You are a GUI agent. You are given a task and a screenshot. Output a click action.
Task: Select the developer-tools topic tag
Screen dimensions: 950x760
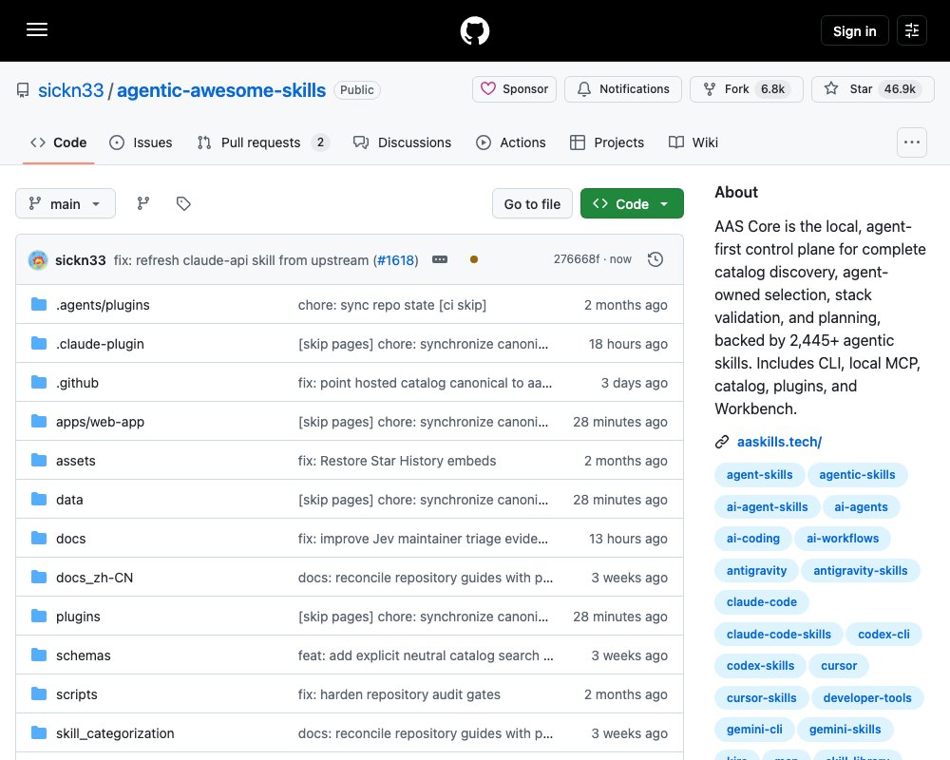coord(867,697)
